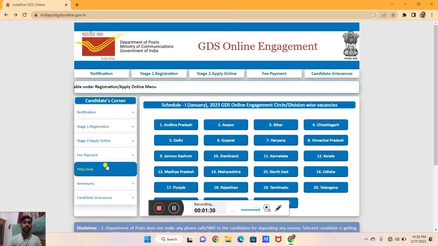The height and width of the screenshot is (246, 438).
Task: Click the taskbar Search box
Action: point(169,239)
